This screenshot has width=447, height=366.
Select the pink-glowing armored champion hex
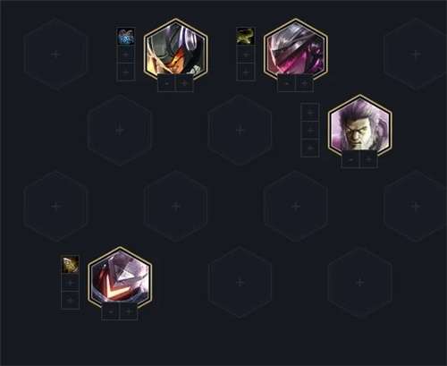point(296,49)
